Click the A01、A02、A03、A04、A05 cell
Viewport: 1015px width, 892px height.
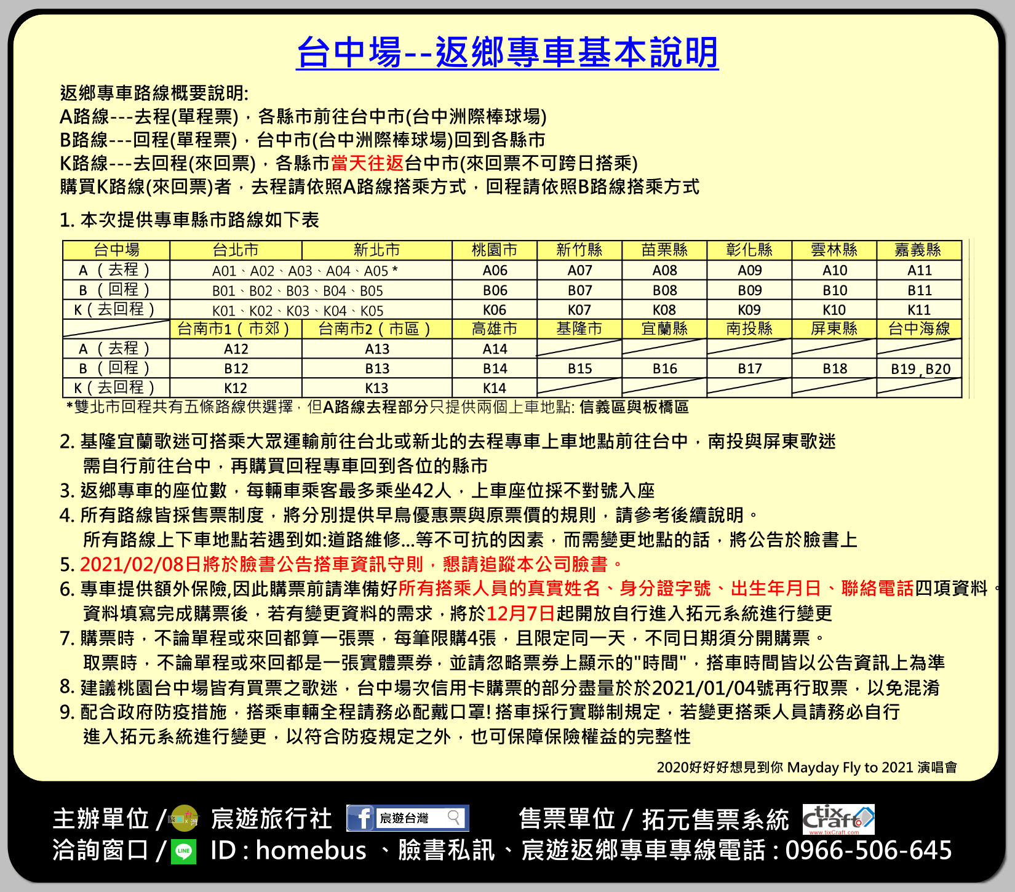(x=311, y=271)
